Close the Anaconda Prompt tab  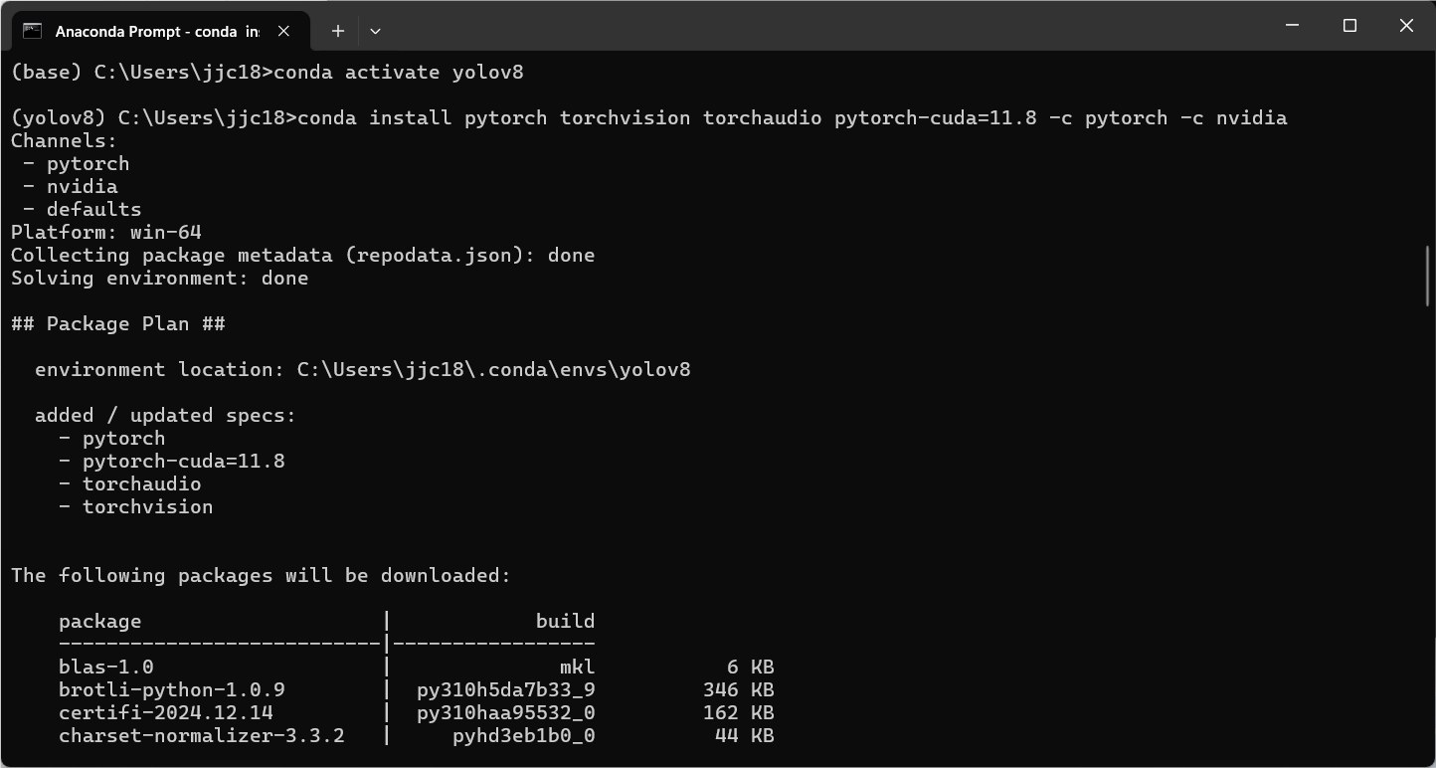point(283,31)
